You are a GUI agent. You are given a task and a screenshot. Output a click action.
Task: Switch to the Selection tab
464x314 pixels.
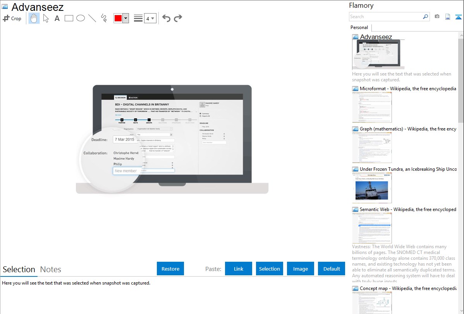coord(19,269)
